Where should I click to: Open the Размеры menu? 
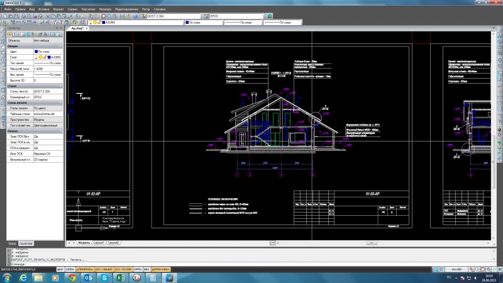105,9
